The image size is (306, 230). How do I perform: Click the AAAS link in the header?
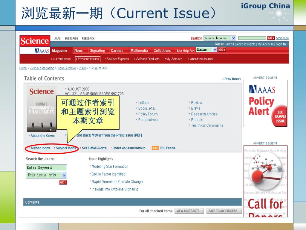(x=57, y=39)
